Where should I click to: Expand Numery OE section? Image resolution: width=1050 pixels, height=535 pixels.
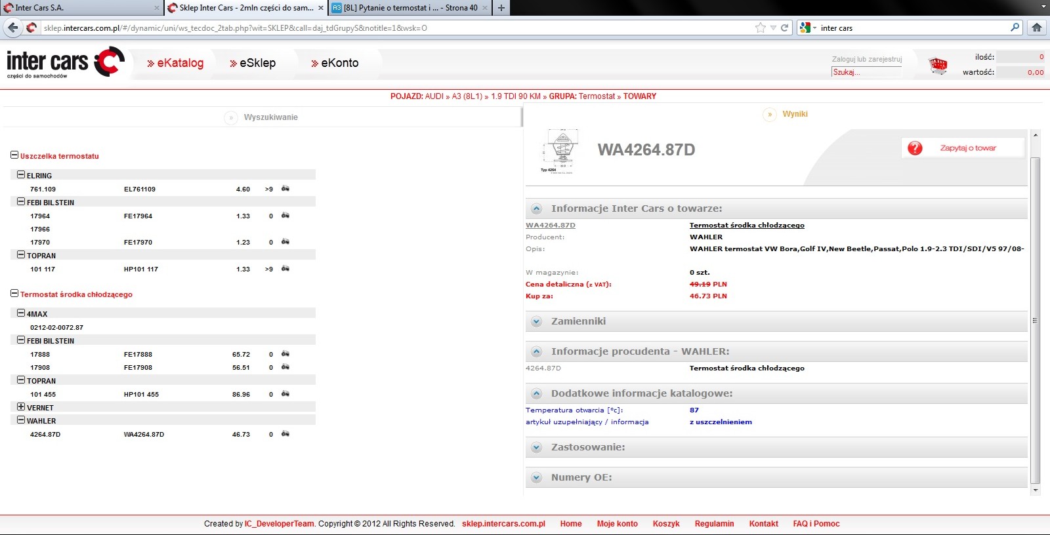(x=537, y=478)
